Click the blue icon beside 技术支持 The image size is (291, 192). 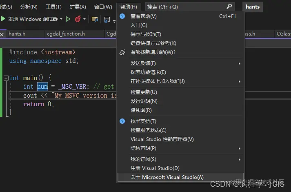[x=122, y=121]
